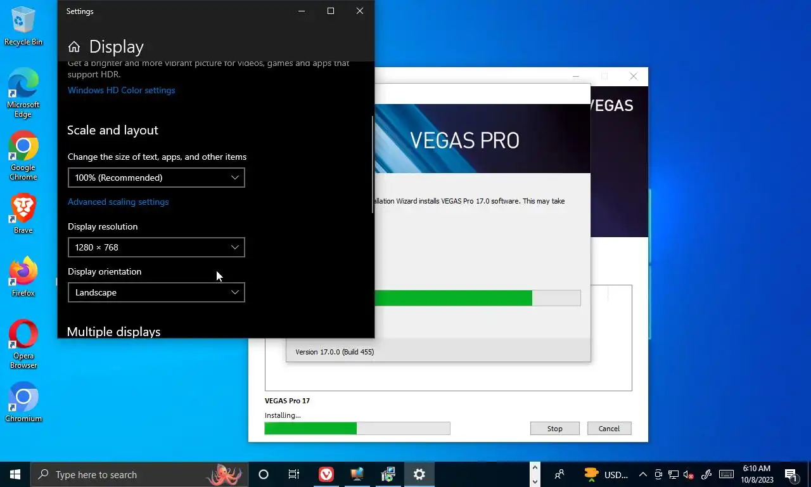The height and width of the screenshot is (487, 811).
Task: Click the 'Version 17.0.0 (Build 455)' text
Action: [335, 352]
